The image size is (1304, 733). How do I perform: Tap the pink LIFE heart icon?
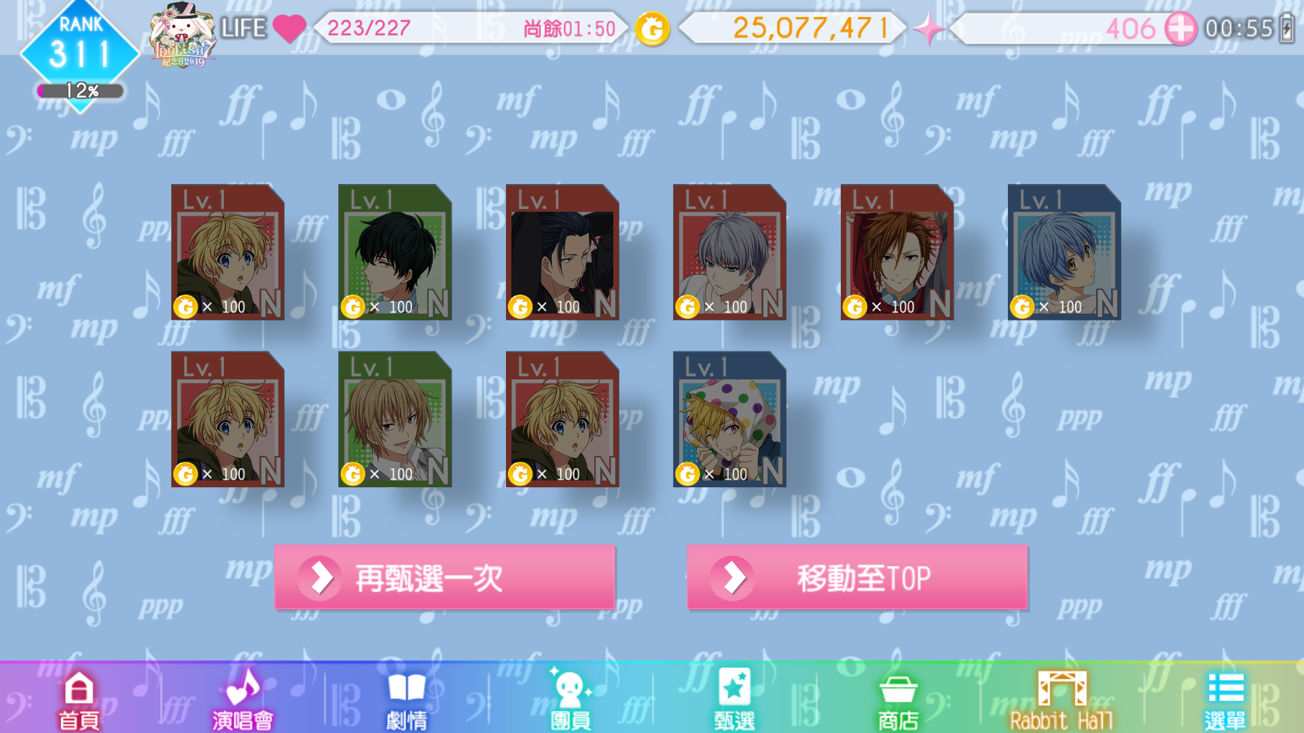click(289, 29)
